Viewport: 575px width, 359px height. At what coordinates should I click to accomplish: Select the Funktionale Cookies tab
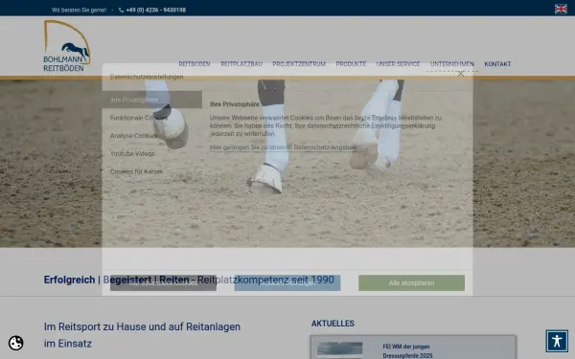[152, 118]
